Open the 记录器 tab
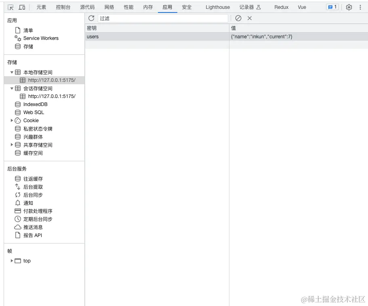The image size is (368, 306). [x=250, y=7]
